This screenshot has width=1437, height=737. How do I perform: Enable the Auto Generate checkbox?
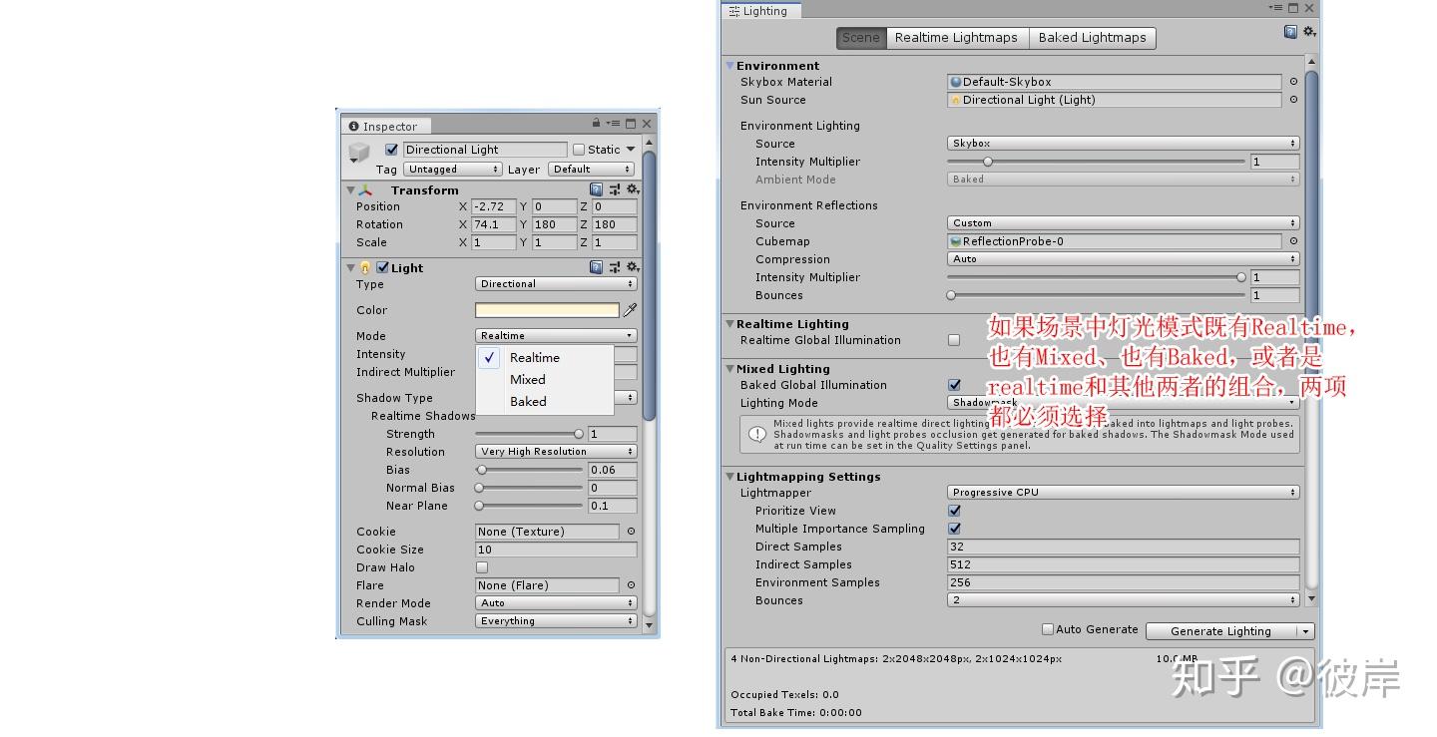1048,629
